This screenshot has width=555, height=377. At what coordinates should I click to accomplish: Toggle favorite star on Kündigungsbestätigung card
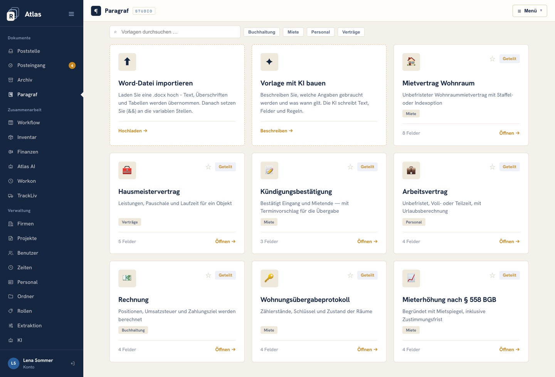pyautogui.click(x=350, y=167)
